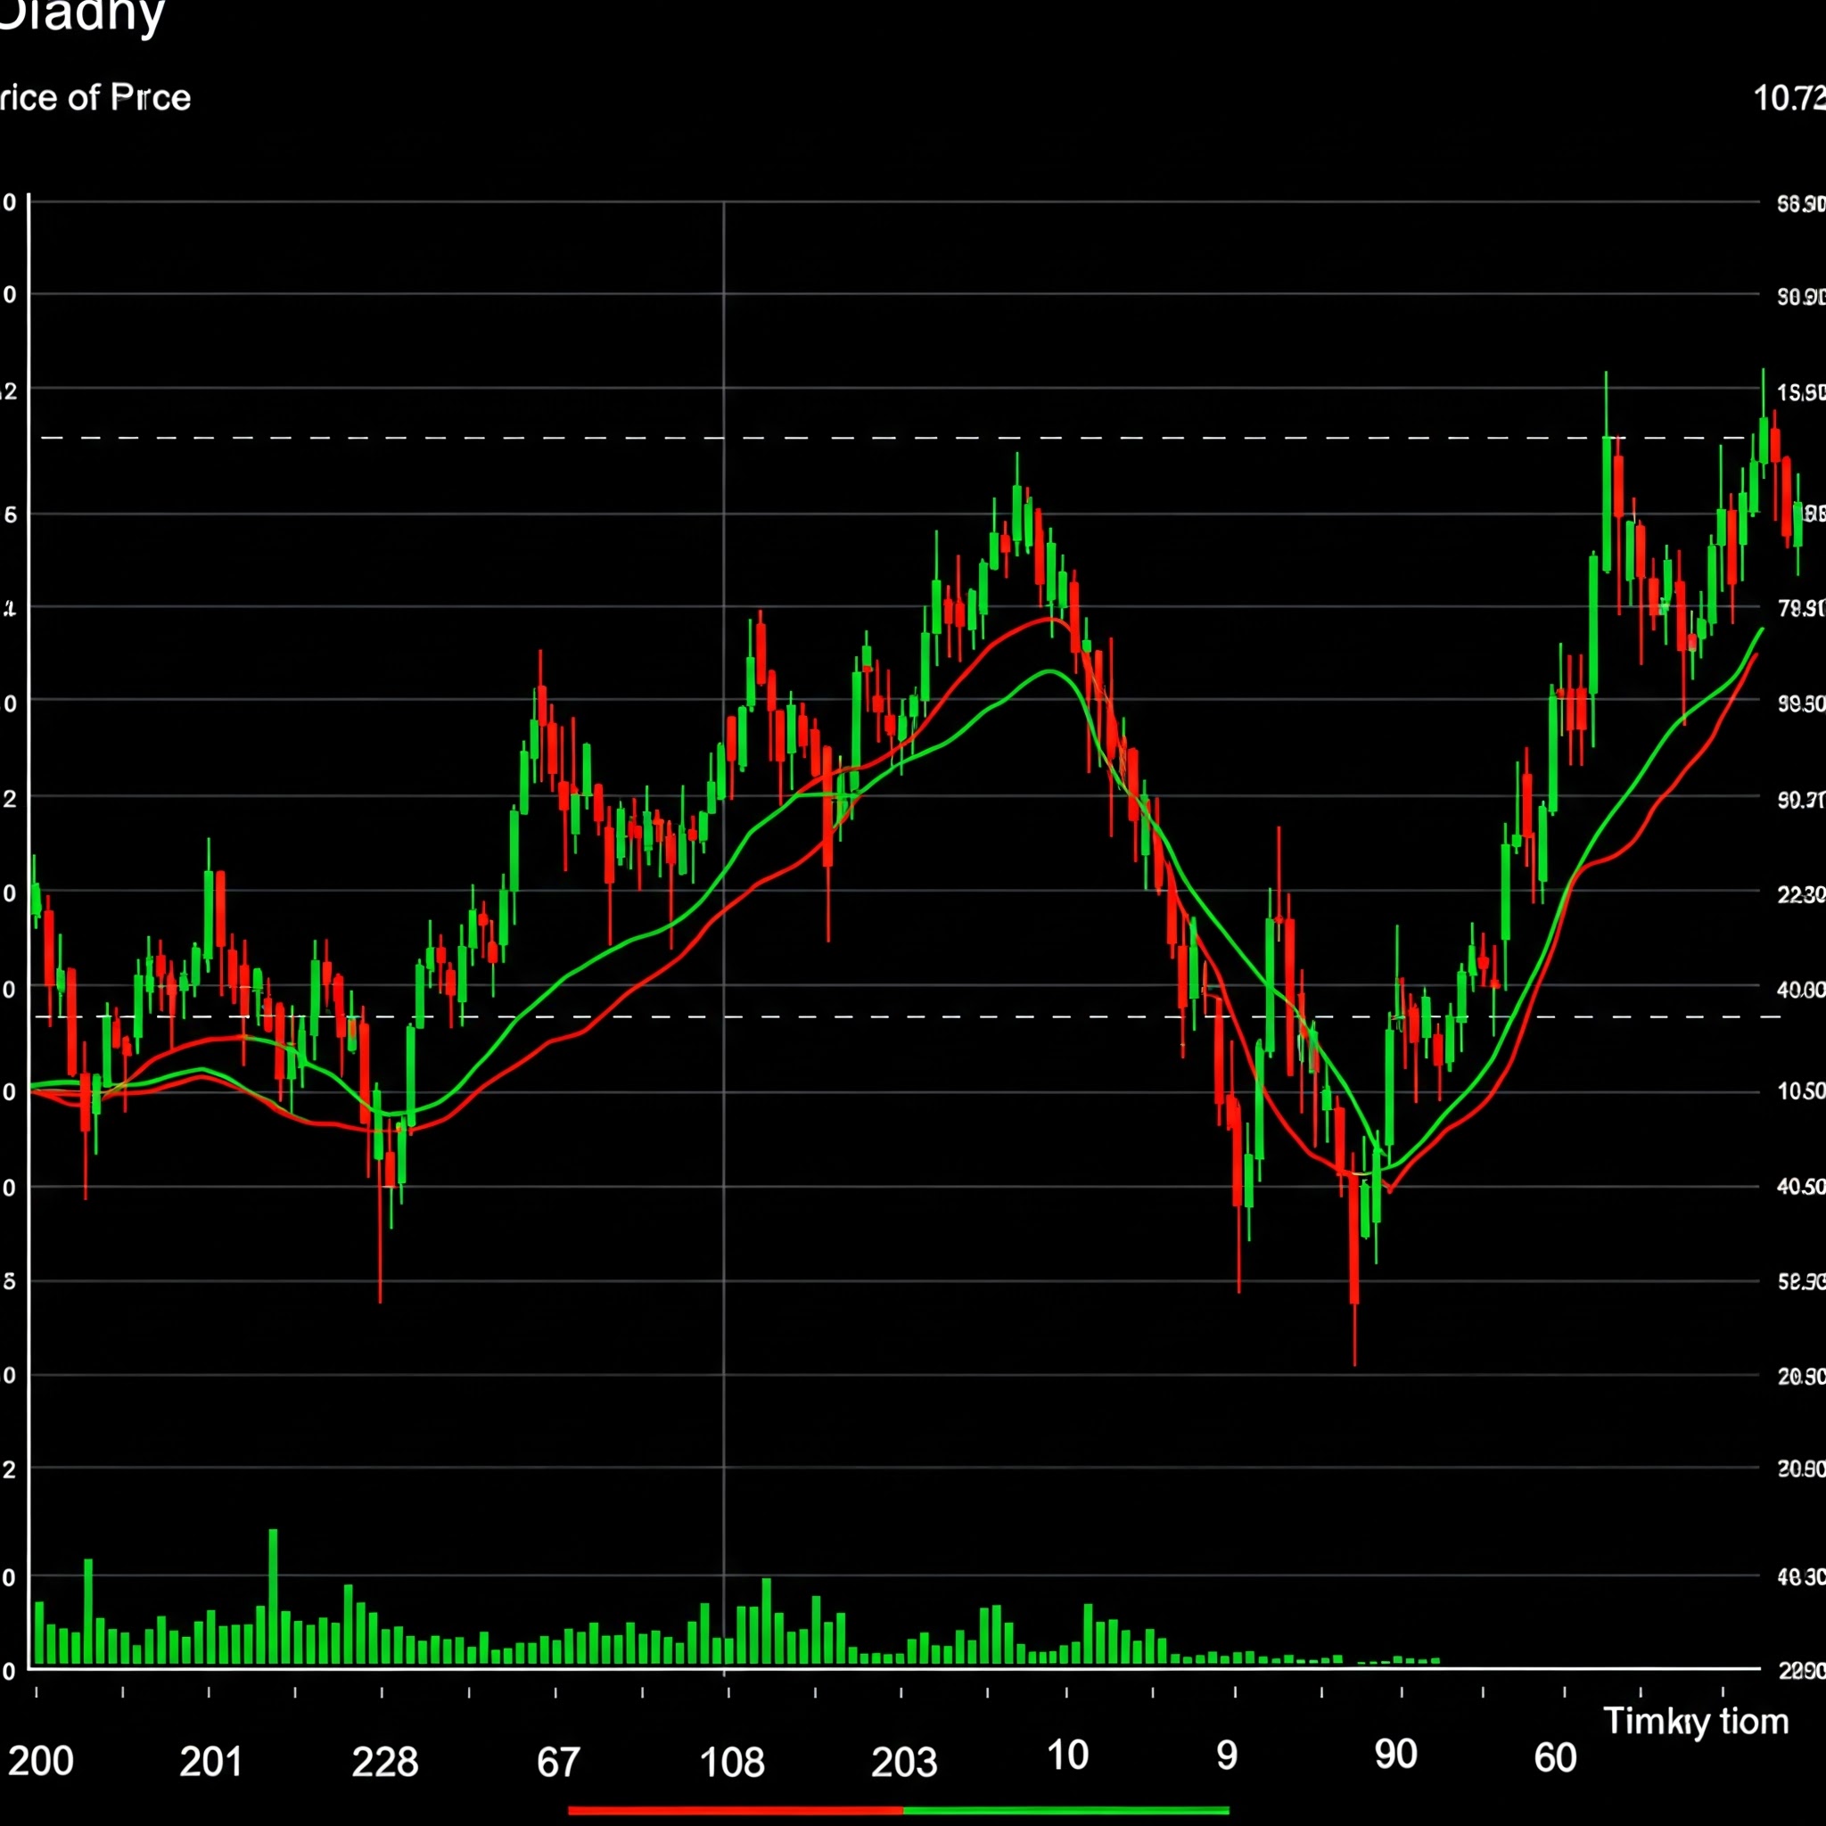Click the red legend bar segment

(736, 1810)
